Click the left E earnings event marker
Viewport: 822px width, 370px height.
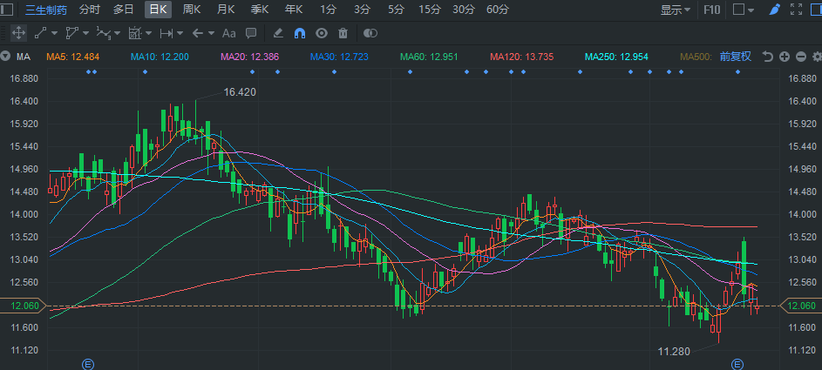click(x=88, y=364)
